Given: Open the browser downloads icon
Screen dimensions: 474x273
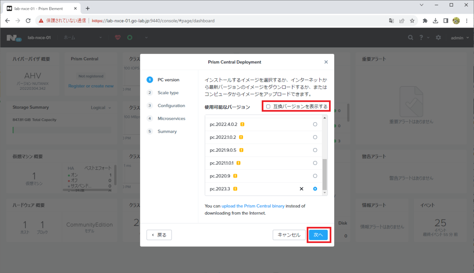Looking at the screenshot, I should click(435, 20).
